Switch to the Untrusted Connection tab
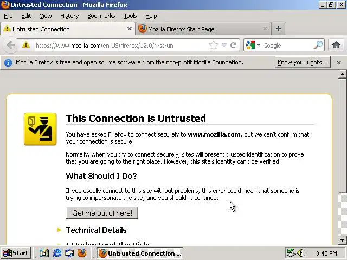The height and width of the screenshot is (260, 347). (67, 29)
